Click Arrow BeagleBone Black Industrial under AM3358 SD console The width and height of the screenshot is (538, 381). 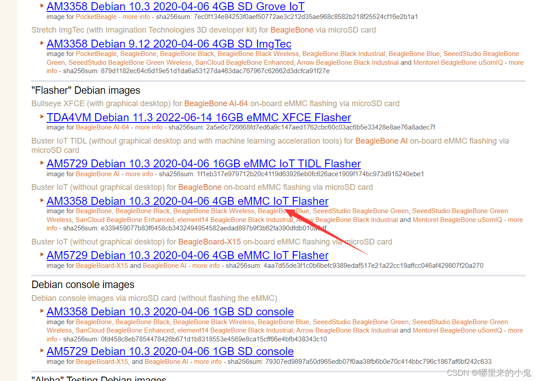tap(347, 330)
